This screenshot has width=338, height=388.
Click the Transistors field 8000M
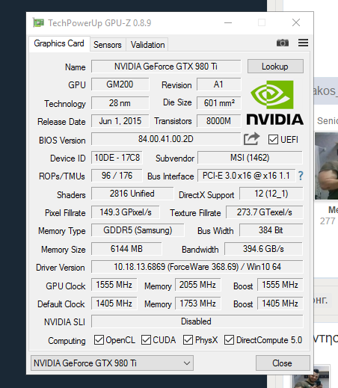point(219,121)
